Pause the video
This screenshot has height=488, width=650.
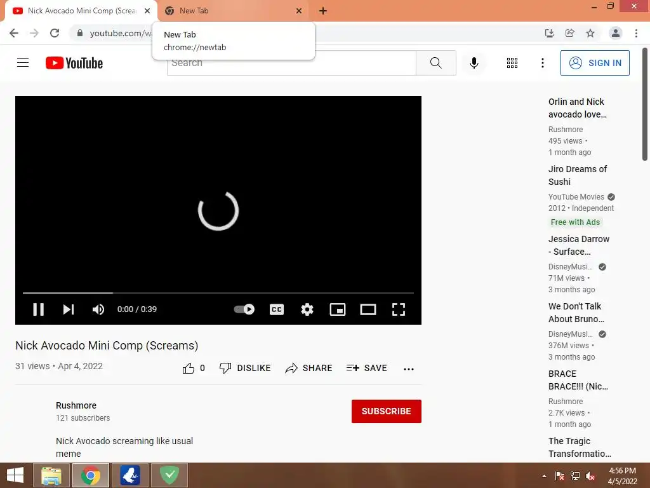pos(38,309)
